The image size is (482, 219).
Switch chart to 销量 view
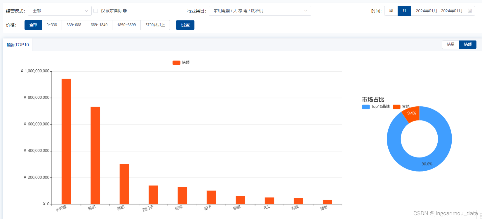click(451, 45)
